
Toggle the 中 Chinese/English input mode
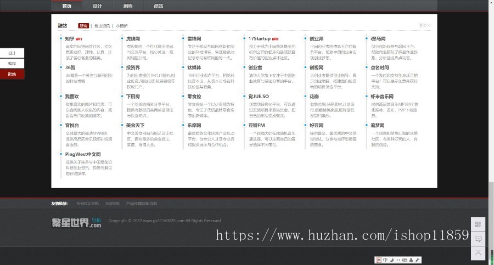pos(385,260)
